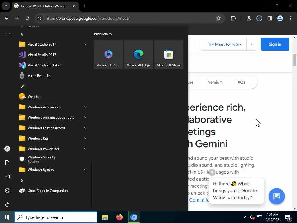Launch Visual Studio Installer
The image size is (297, 223).
[53, 65]
